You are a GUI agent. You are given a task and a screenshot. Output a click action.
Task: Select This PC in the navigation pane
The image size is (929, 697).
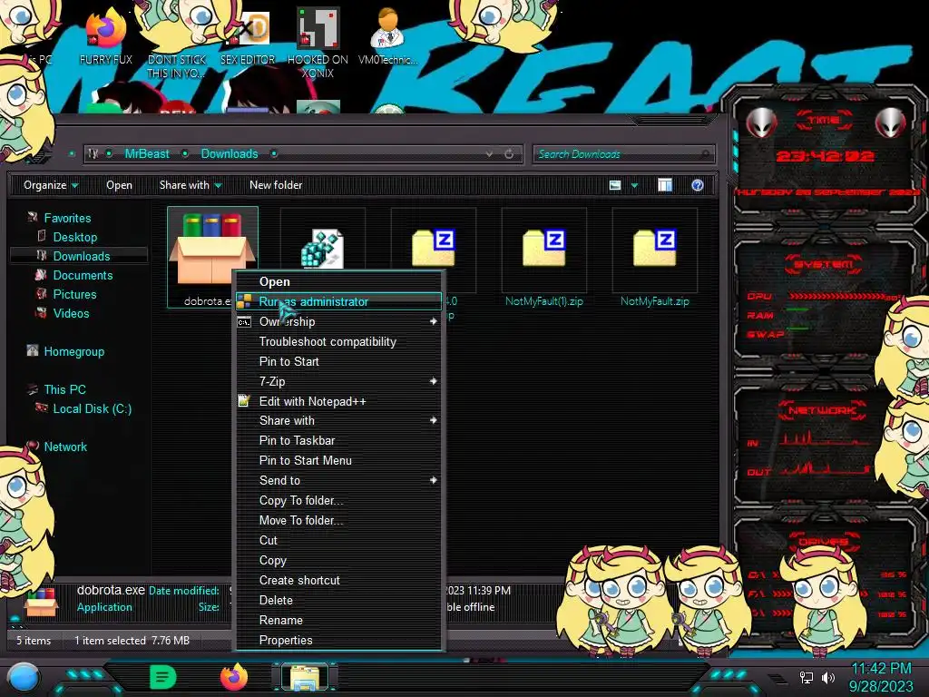64,389
